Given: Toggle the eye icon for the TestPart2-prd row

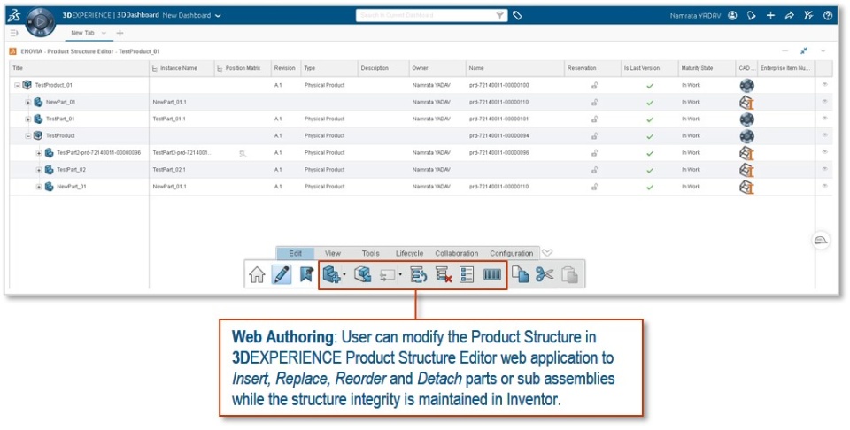Looking at the screenshot, I should (x=824, y=152).
